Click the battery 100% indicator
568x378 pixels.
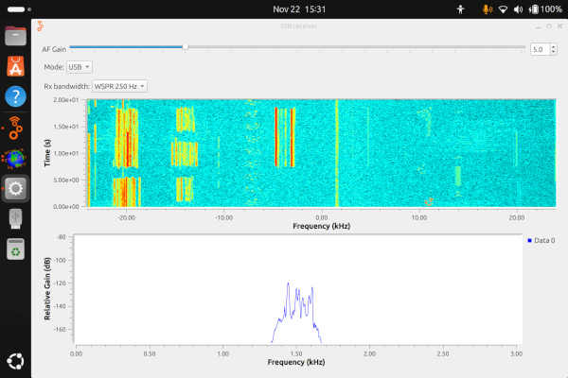[x=545, y=9]
